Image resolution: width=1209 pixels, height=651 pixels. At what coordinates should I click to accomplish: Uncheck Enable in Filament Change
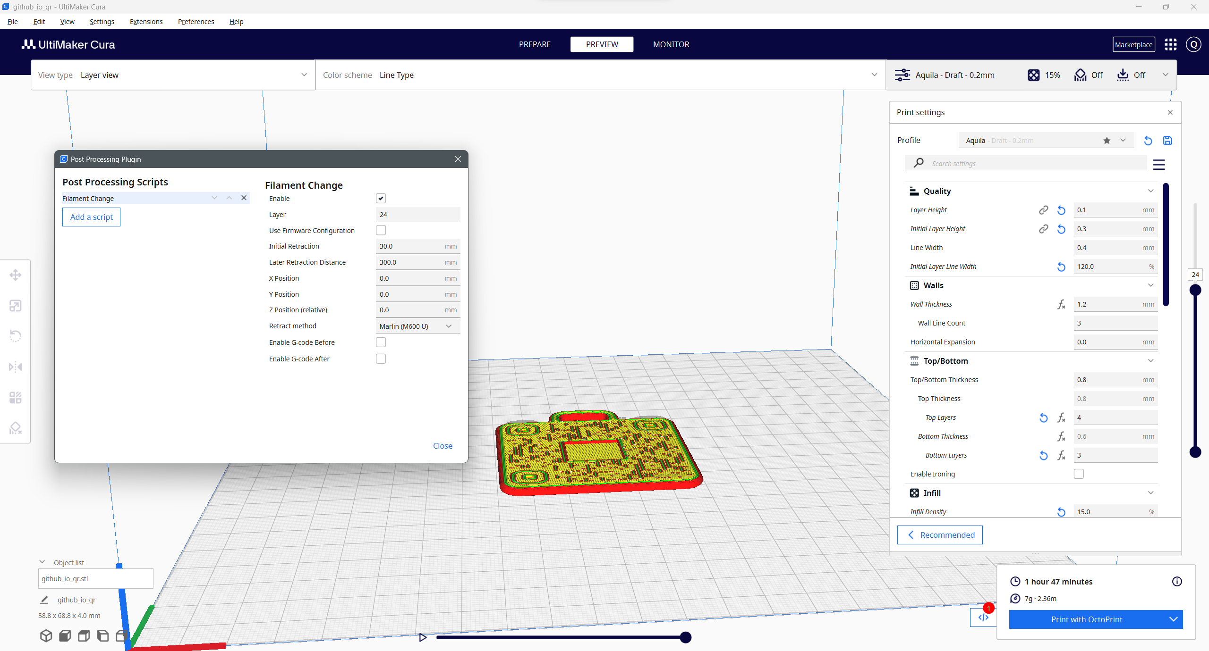pyautogui.click(x=381, y=199)
